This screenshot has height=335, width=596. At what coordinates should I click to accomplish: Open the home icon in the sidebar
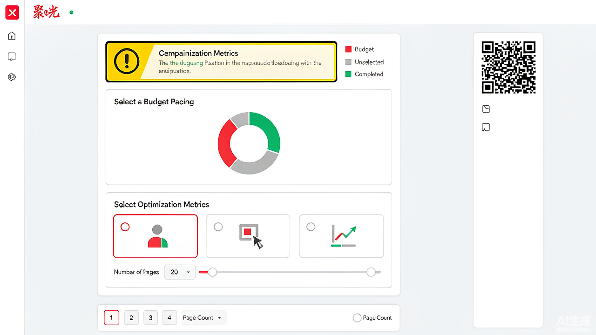coord(12,36)
